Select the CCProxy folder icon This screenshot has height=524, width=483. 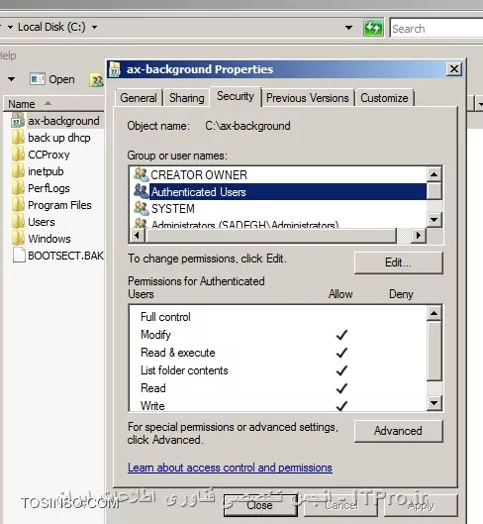18,155
